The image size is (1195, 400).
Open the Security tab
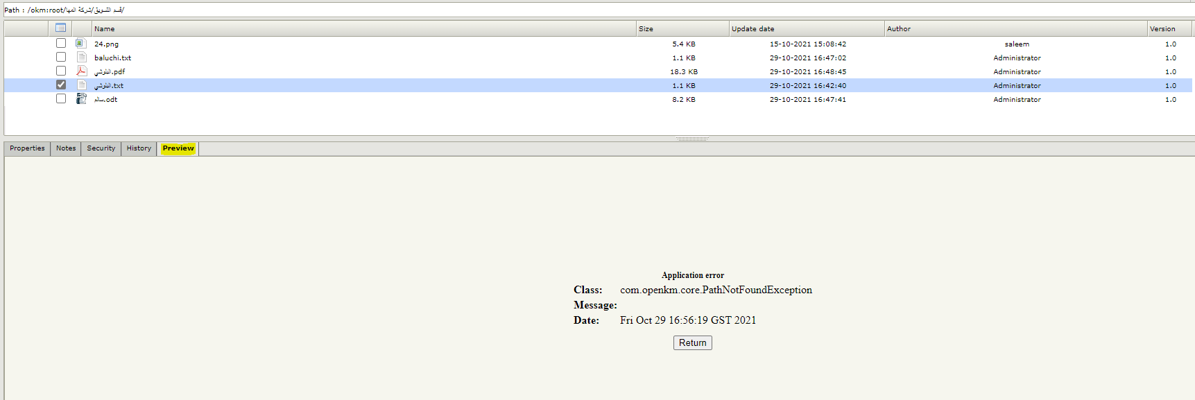101,148
